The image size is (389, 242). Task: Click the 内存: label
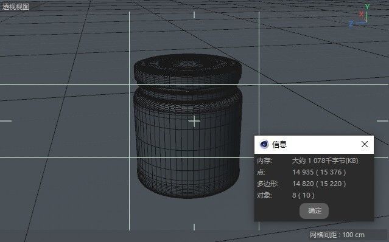pyautogui.click(x=264, y=161)
